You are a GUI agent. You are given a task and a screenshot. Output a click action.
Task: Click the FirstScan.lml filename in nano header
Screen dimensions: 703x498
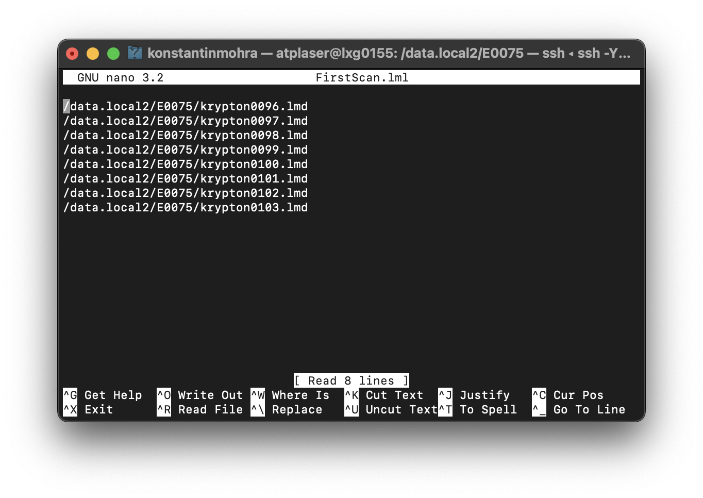362,78
